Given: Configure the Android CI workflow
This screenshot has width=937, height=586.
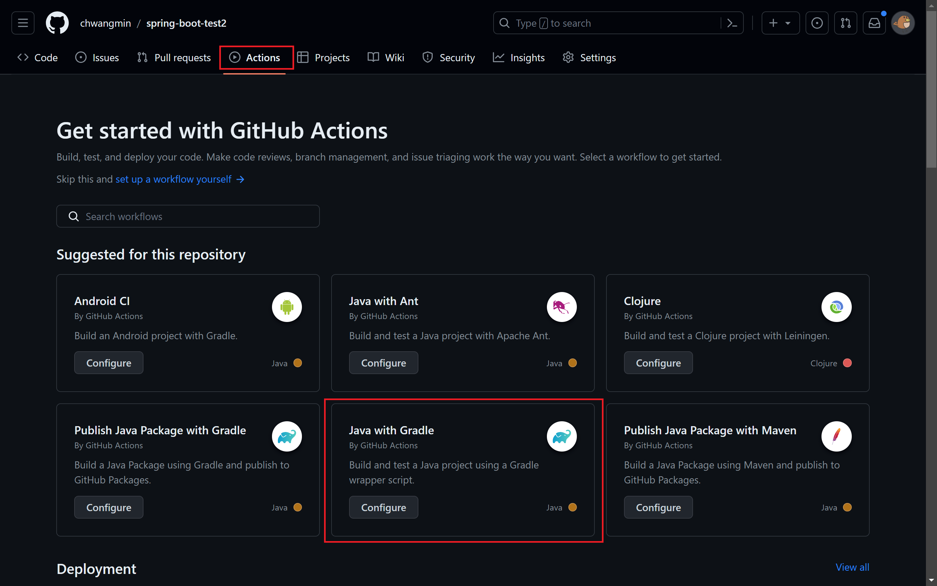Looking at the screenshot, I should pyautogui.click(x=109, y=363).
